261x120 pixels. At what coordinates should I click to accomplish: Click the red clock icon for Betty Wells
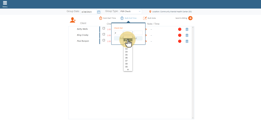click(x=180, y=29)
